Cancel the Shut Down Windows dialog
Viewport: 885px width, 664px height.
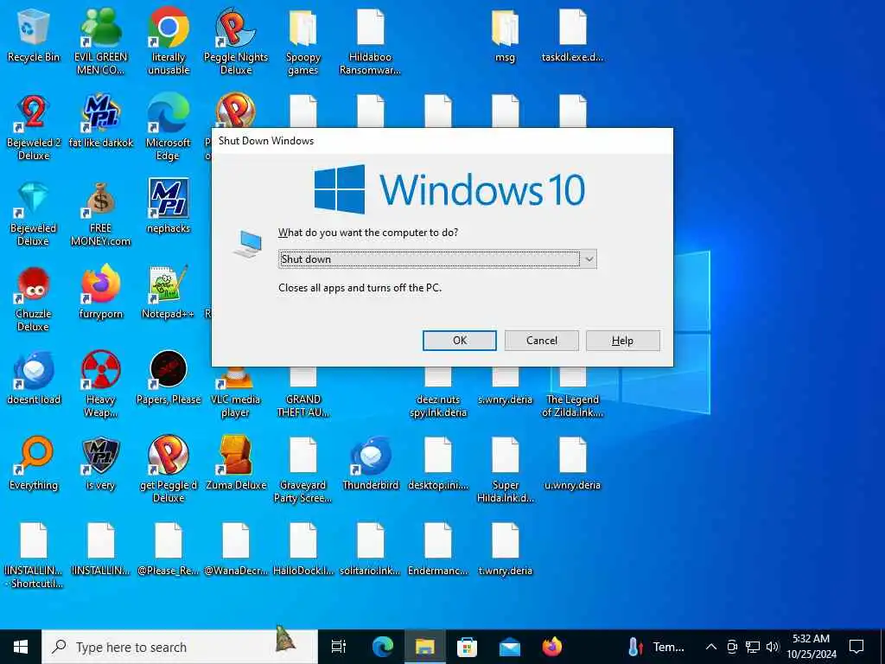tap(541, 341)
